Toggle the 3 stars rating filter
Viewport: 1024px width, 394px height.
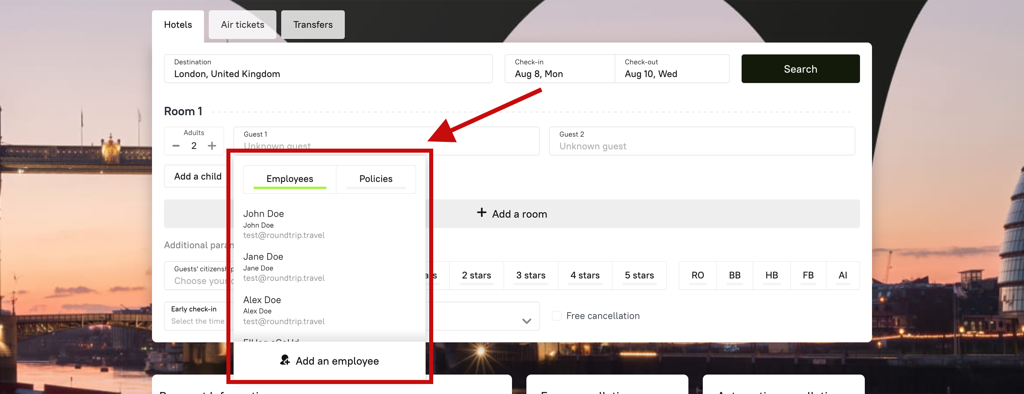click(530, 275)
